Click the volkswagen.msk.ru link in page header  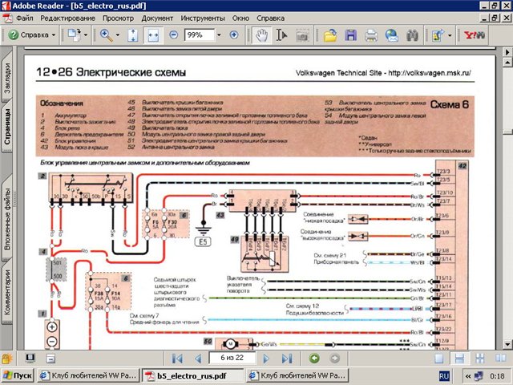[430, 73]
